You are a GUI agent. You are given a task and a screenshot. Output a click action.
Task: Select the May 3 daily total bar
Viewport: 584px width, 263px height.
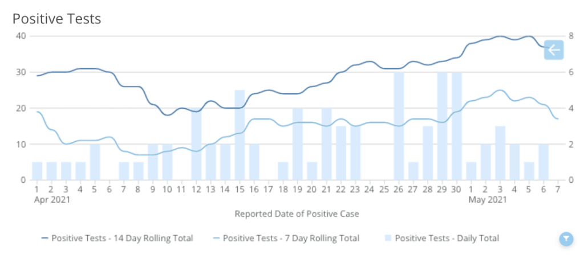(500, 153)
